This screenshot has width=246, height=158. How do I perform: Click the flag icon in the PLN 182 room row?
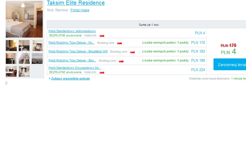pos(133,52)
